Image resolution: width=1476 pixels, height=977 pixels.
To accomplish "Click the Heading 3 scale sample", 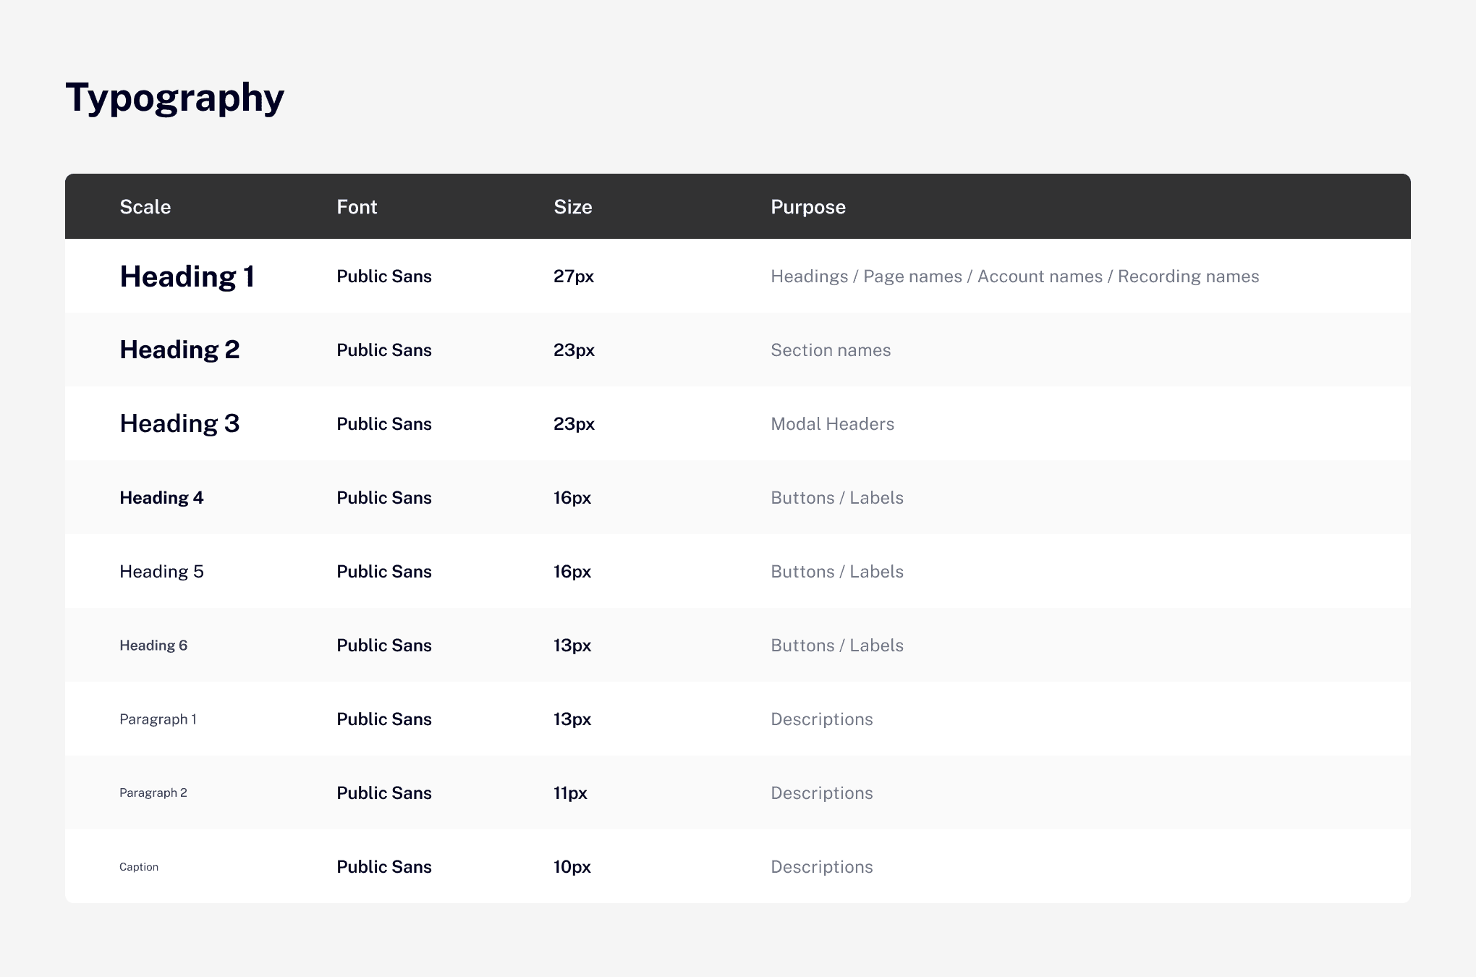I will pos(179,424).
